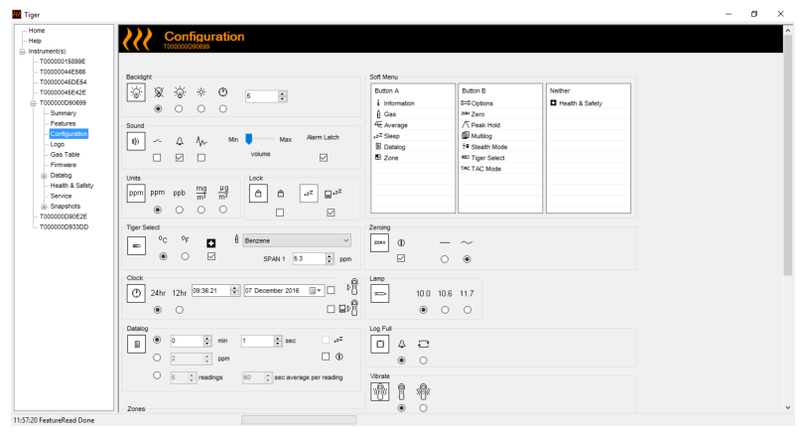The height and width of the screenshot is (436, 805).
Task: Click the Vibrate section icon
Action: click(380, 392)
